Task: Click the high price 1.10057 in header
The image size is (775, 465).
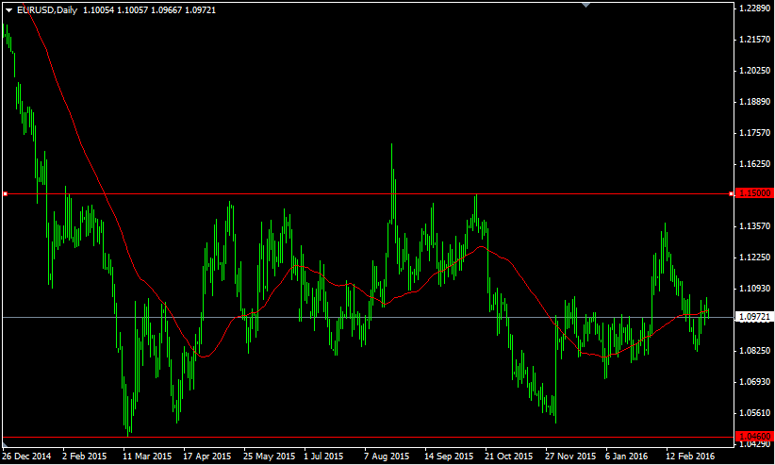Action: (132, 10)
